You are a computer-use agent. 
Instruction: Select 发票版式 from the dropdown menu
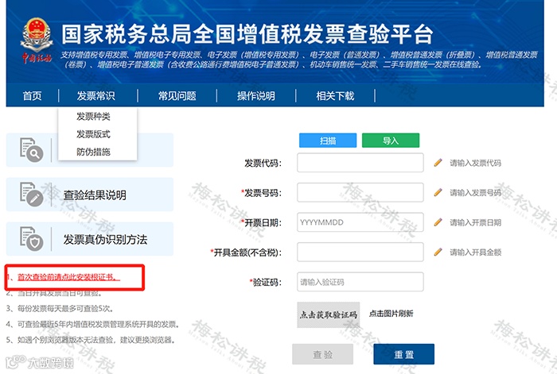(93, 134)
